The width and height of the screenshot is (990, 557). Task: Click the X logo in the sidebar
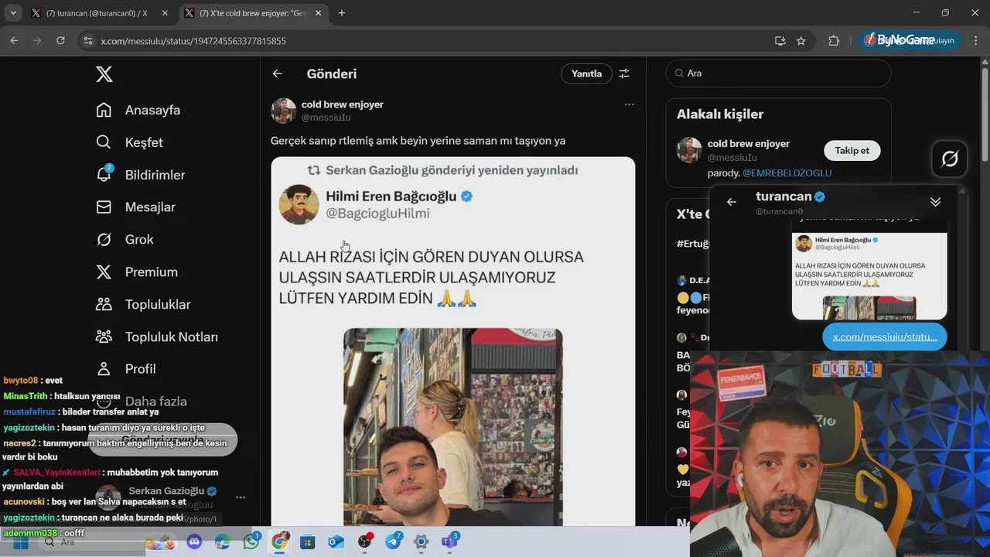tap(104, 74)
